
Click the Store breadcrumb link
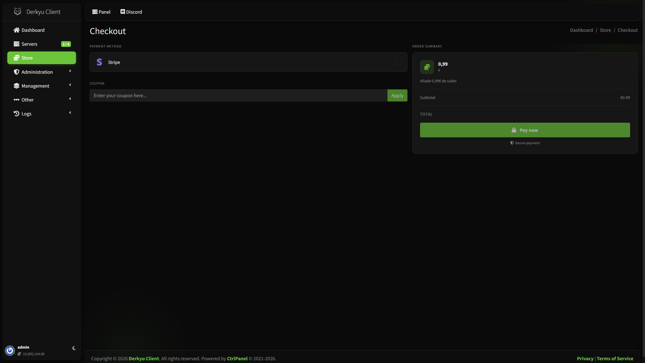605,30
